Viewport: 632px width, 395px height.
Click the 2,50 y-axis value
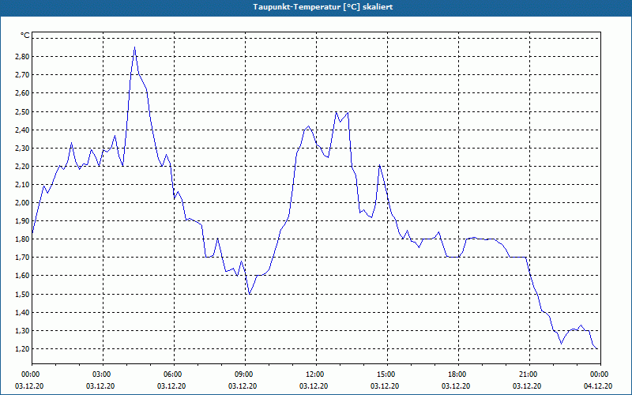(22, 111)
